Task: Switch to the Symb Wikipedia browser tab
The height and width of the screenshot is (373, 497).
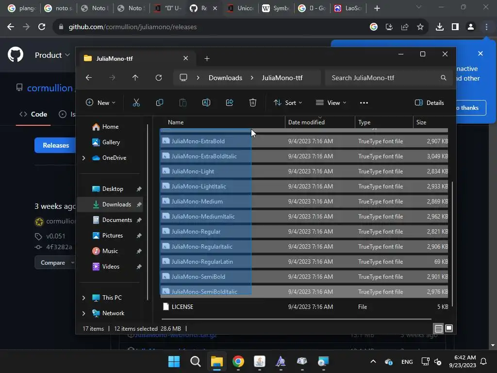Action: point(276,8)
